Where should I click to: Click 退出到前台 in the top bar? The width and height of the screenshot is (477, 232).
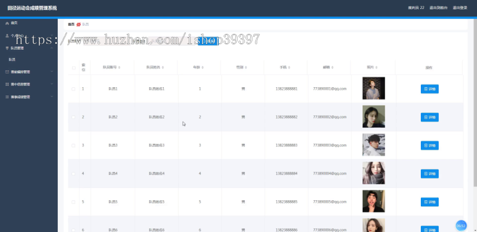coord(438,8)
